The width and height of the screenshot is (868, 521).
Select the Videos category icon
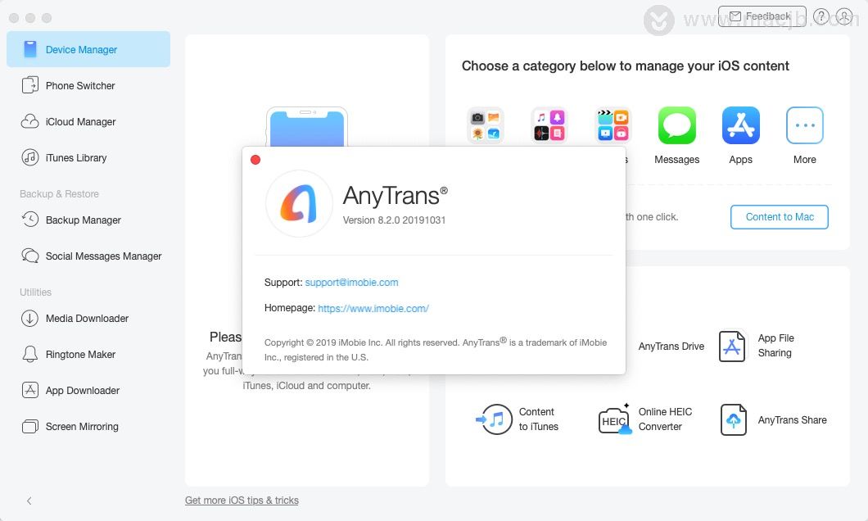tap(613, 125)
